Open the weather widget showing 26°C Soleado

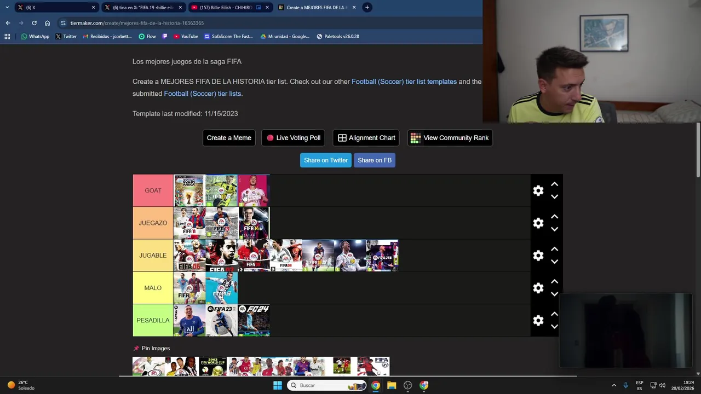point(20,385)
